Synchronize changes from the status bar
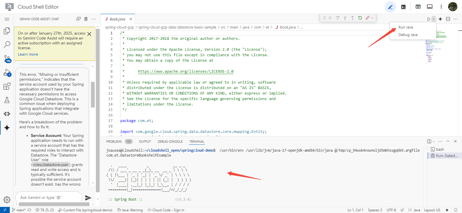 29,210
